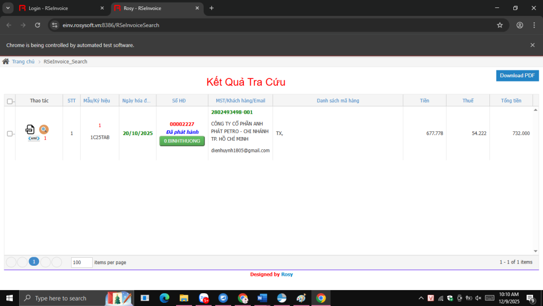This screenshot has width=543, height=306.
Task: Click the items per page input field
Action: click(x=81, y=262)
